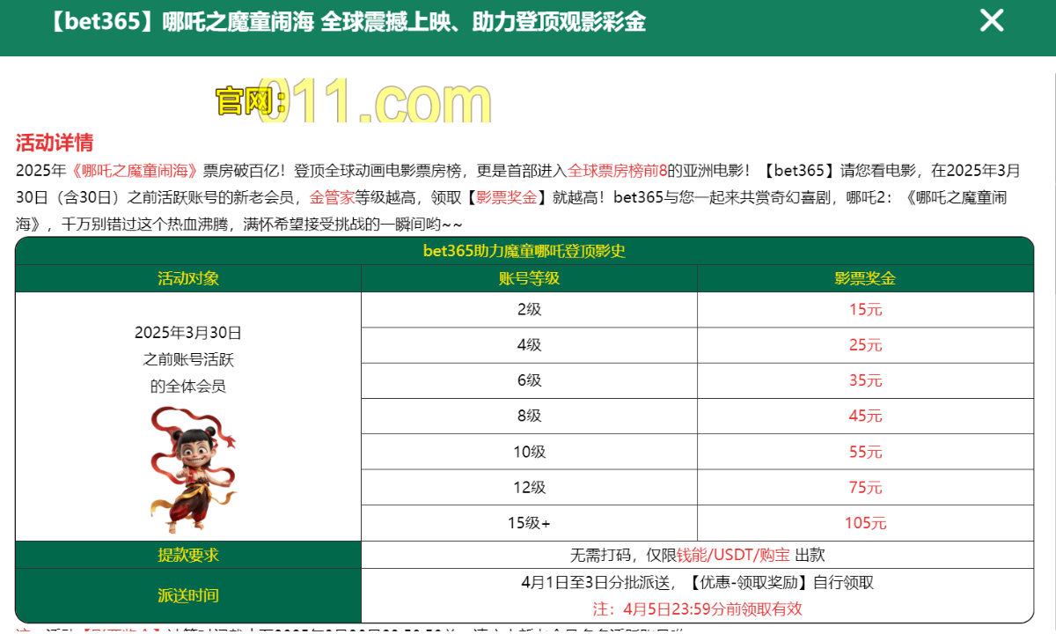
Task: Click the red 金管家 text
Action: (333, 197)
